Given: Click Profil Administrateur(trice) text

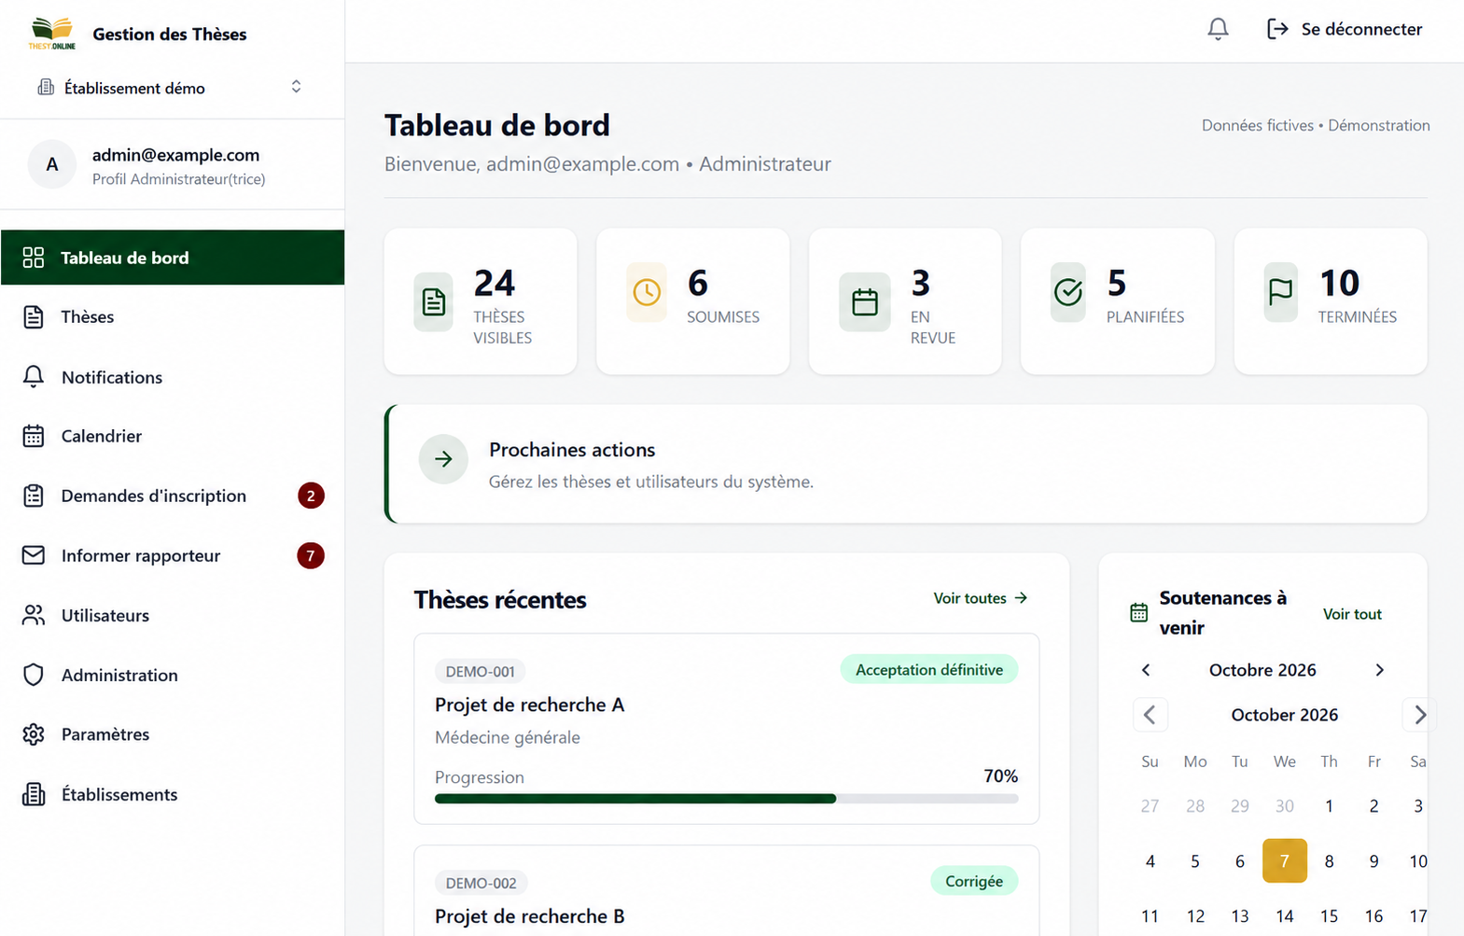Looking at the screenshot, I should tap(179, 179).
